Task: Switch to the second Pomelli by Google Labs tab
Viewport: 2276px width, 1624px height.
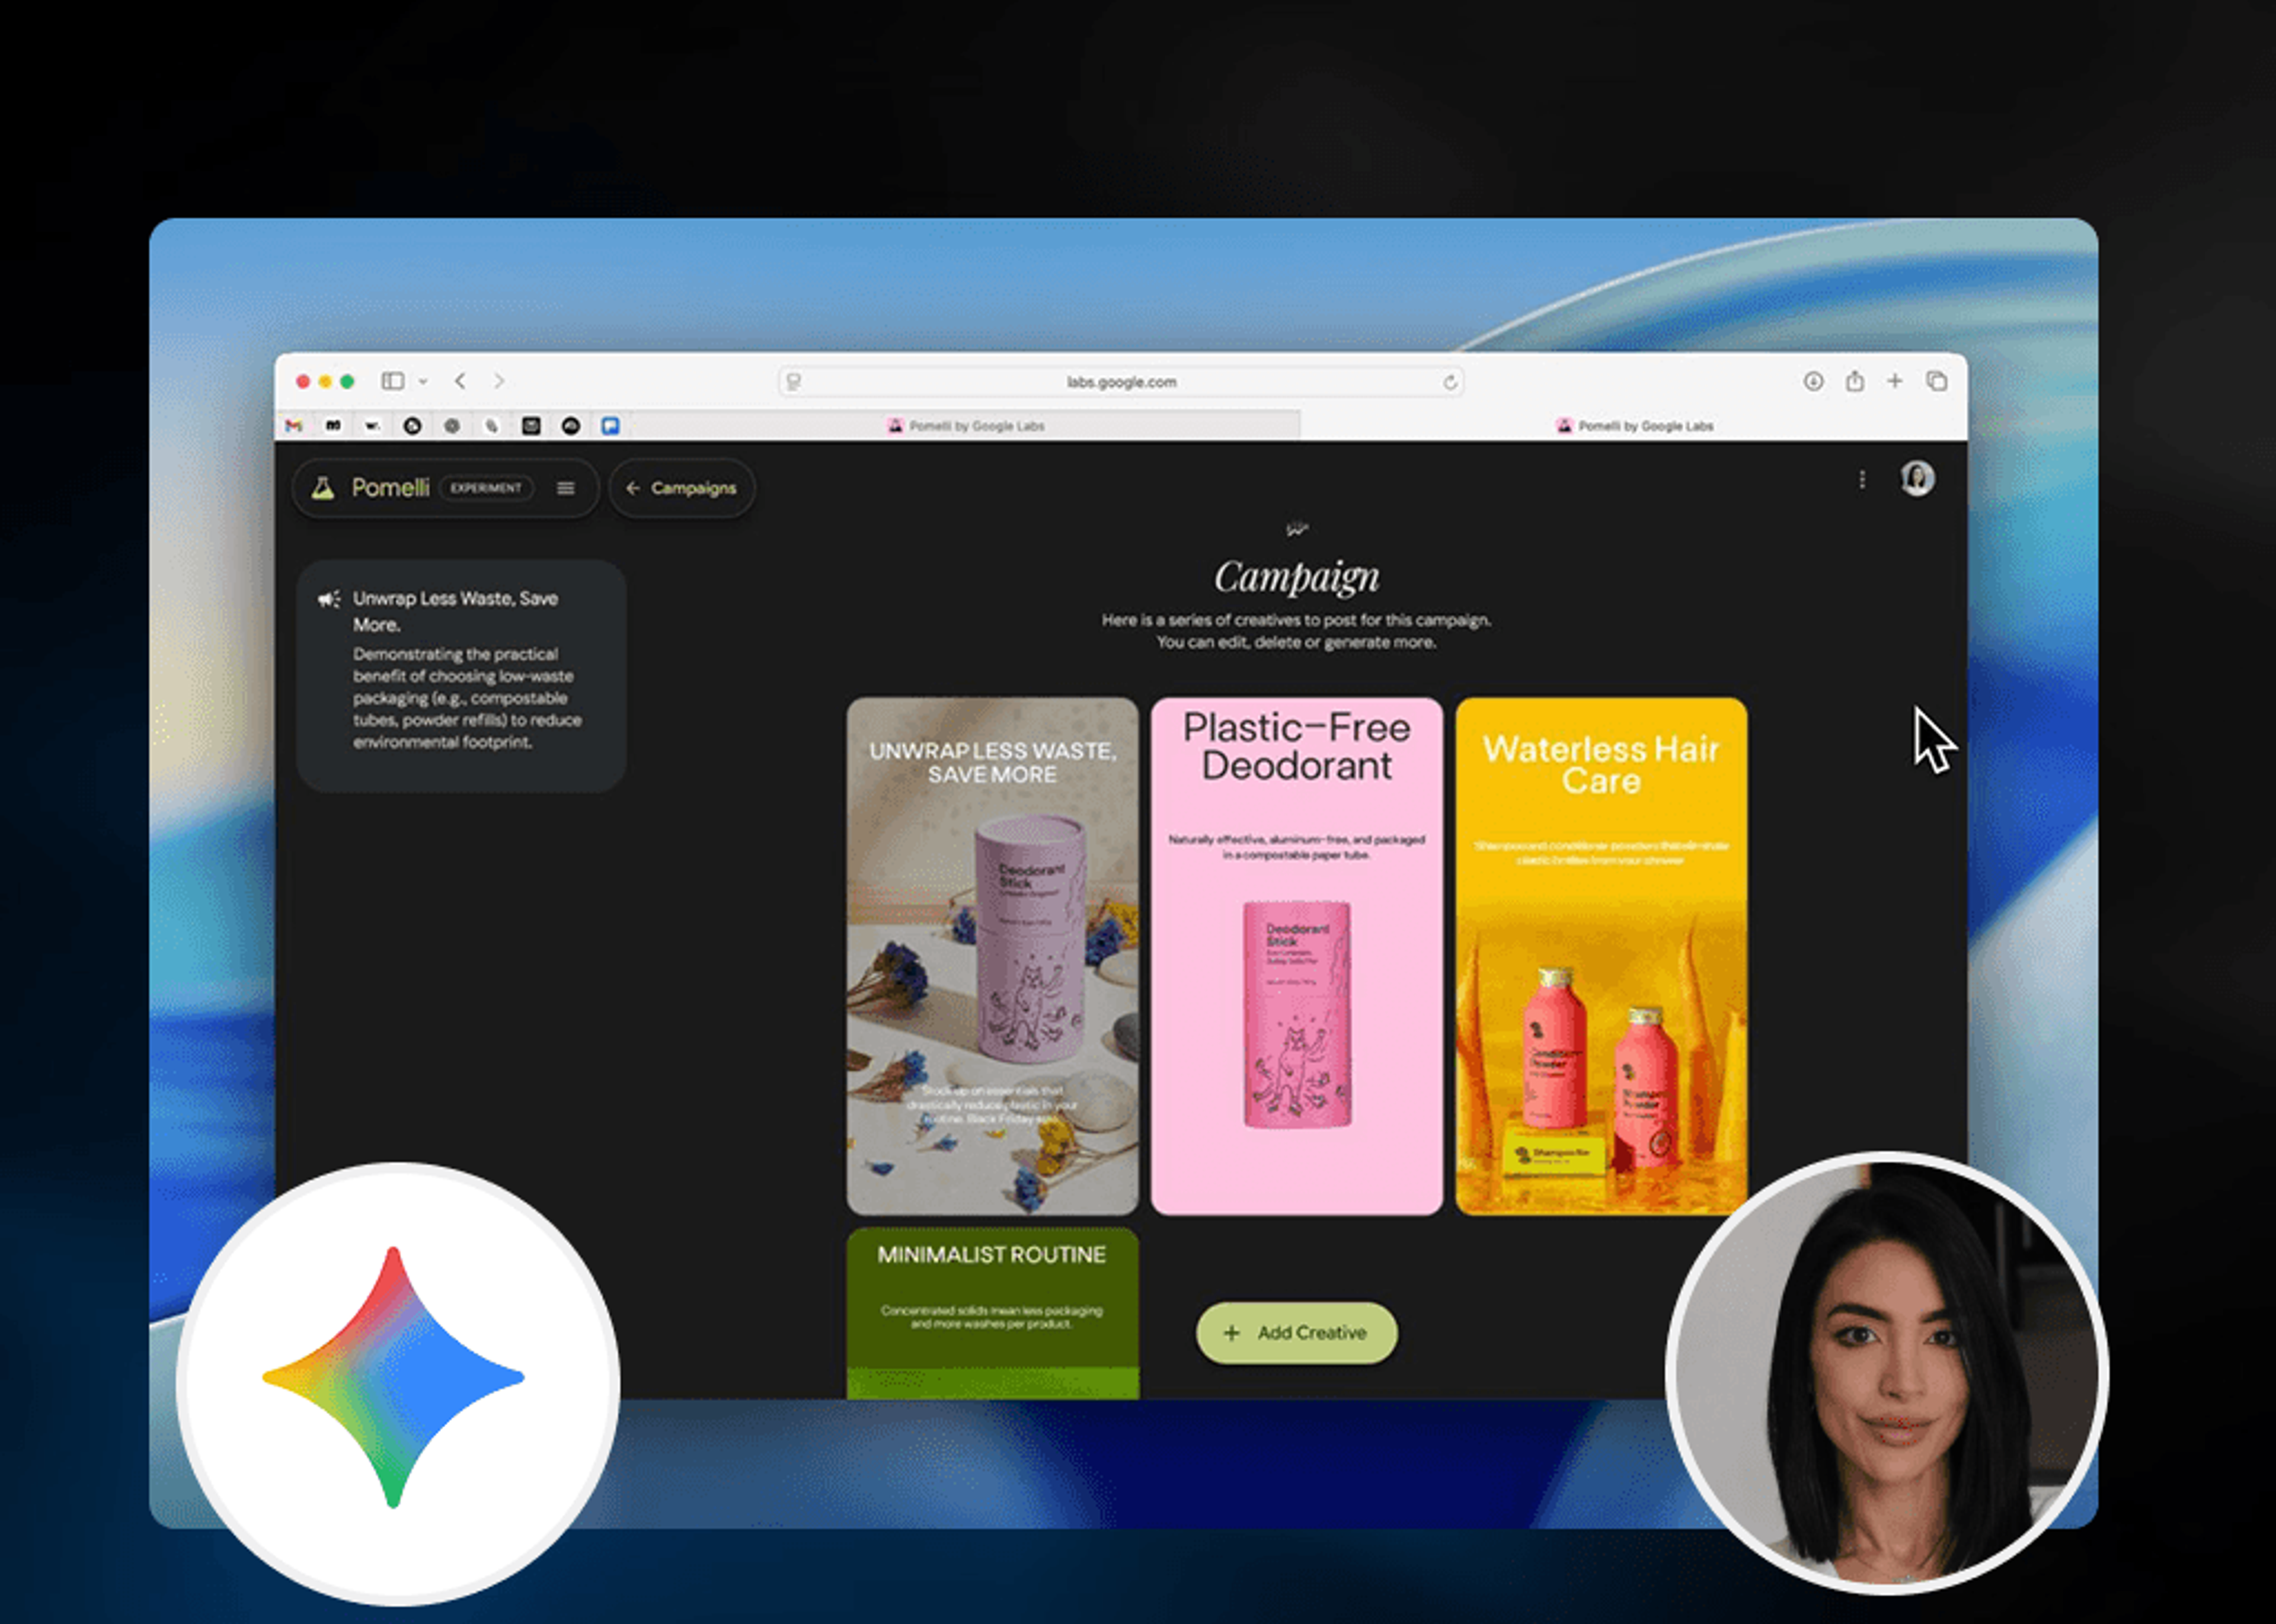Action: 1634,426
